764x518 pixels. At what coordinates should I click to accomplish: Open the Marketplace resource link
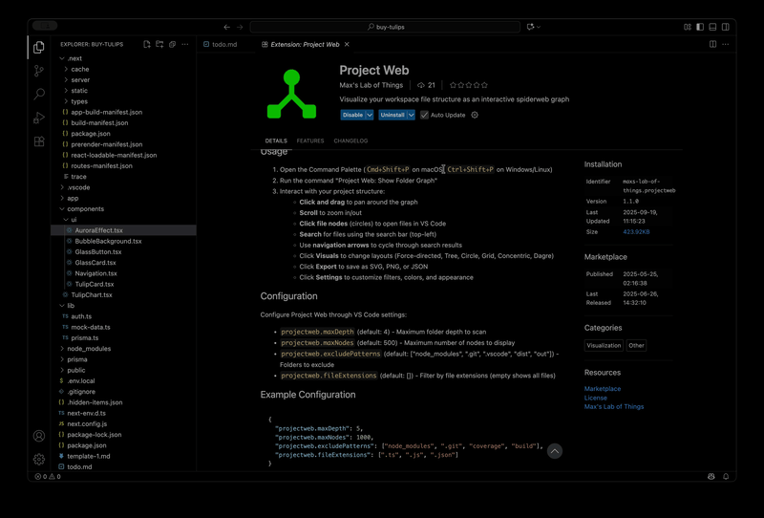pyautogui.click(x=603, y=389)
